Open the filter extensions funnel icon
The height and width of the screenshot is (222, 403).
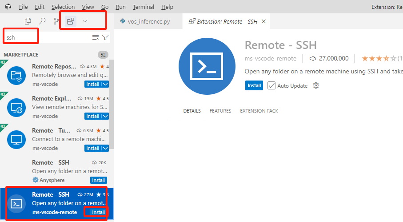tap(105, 37)
